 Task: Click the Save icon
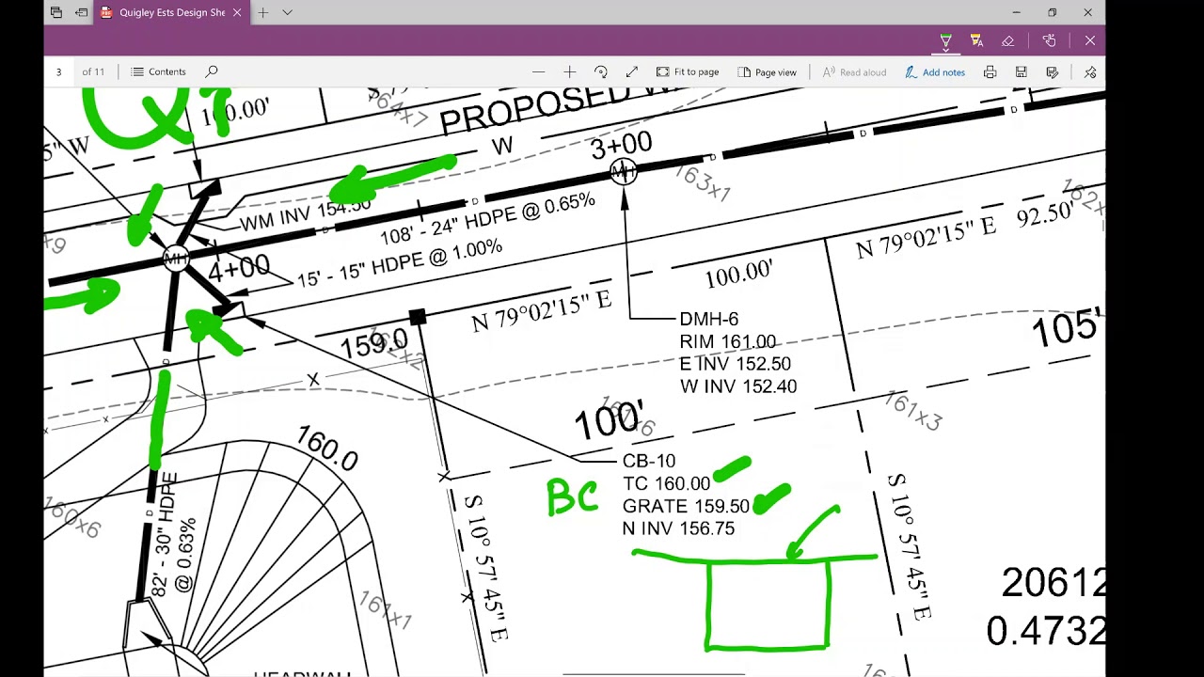[1021, 71]
